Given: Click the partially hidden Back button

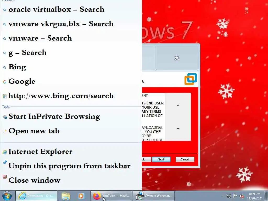Looking at the screenshot, I should coord(147,159).
